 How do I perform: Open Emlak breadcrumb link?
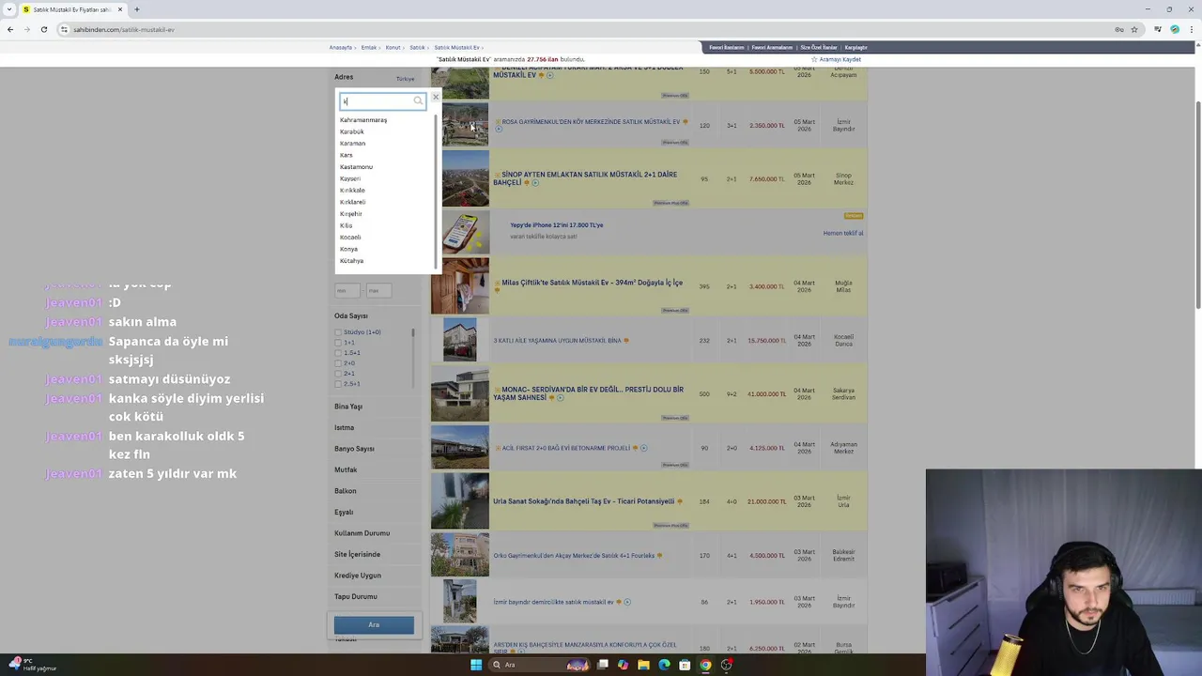(x=369, y=47)
